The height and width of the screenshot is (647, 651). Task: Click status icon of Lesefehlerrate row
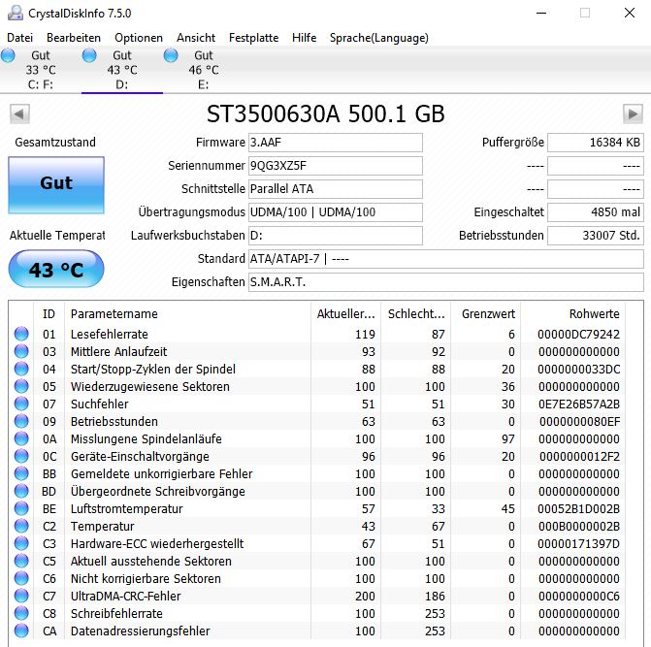pyautogui.click(x=21, y=334)
